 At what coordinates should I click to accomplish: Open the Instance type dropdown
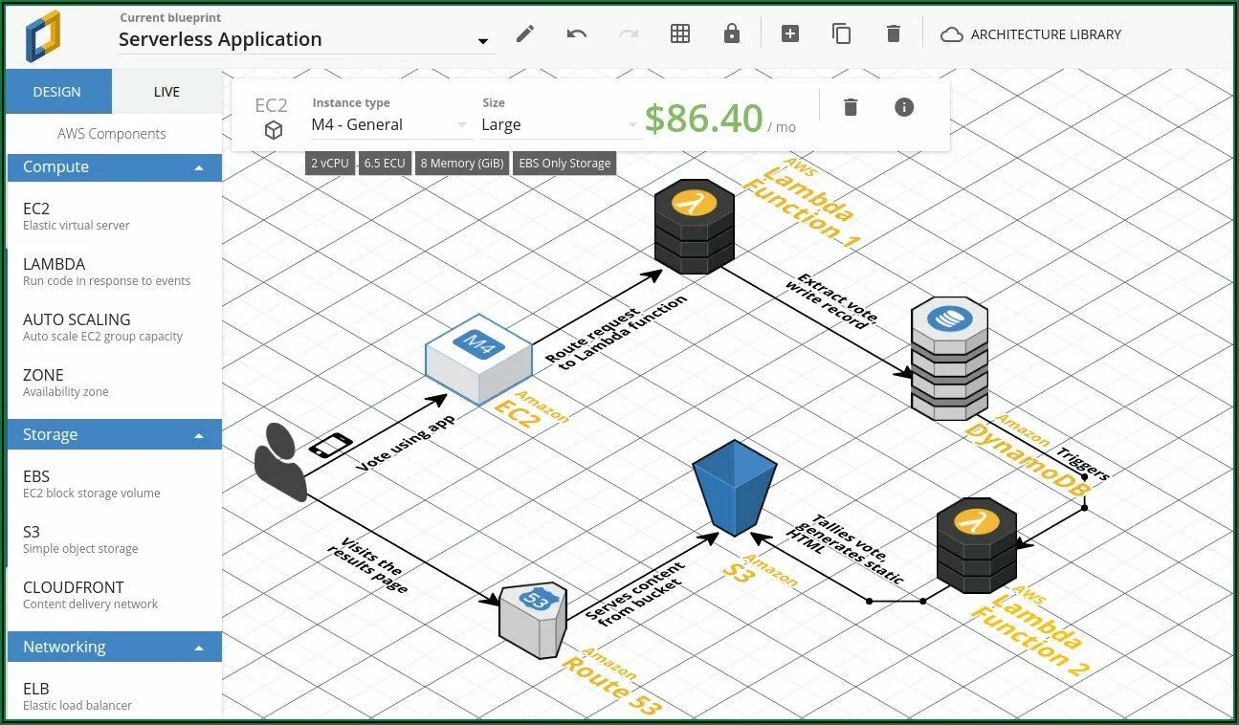[x=390, y=124]
